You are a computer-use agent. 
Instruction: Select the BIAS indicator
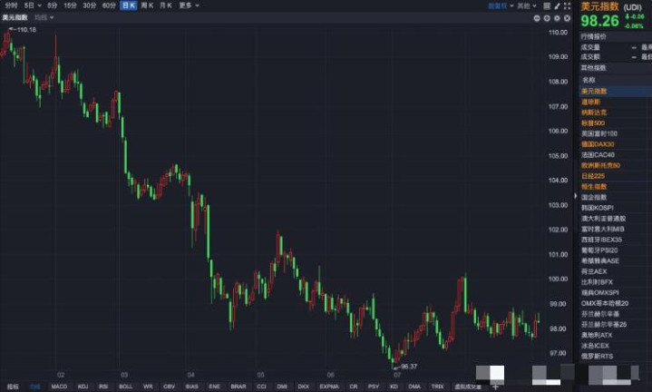coord(191,387)
